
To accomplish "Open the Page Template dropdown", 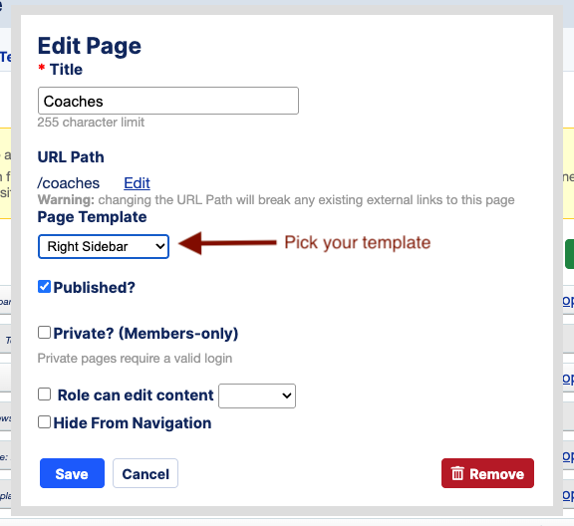I will (104, 247).
